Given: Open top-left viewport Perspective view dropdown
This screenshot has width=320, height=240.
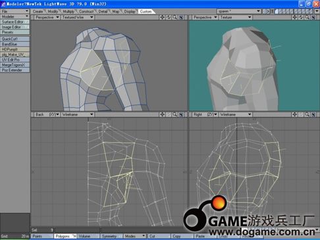Looking at the screenshot, I should click(47, 17).
